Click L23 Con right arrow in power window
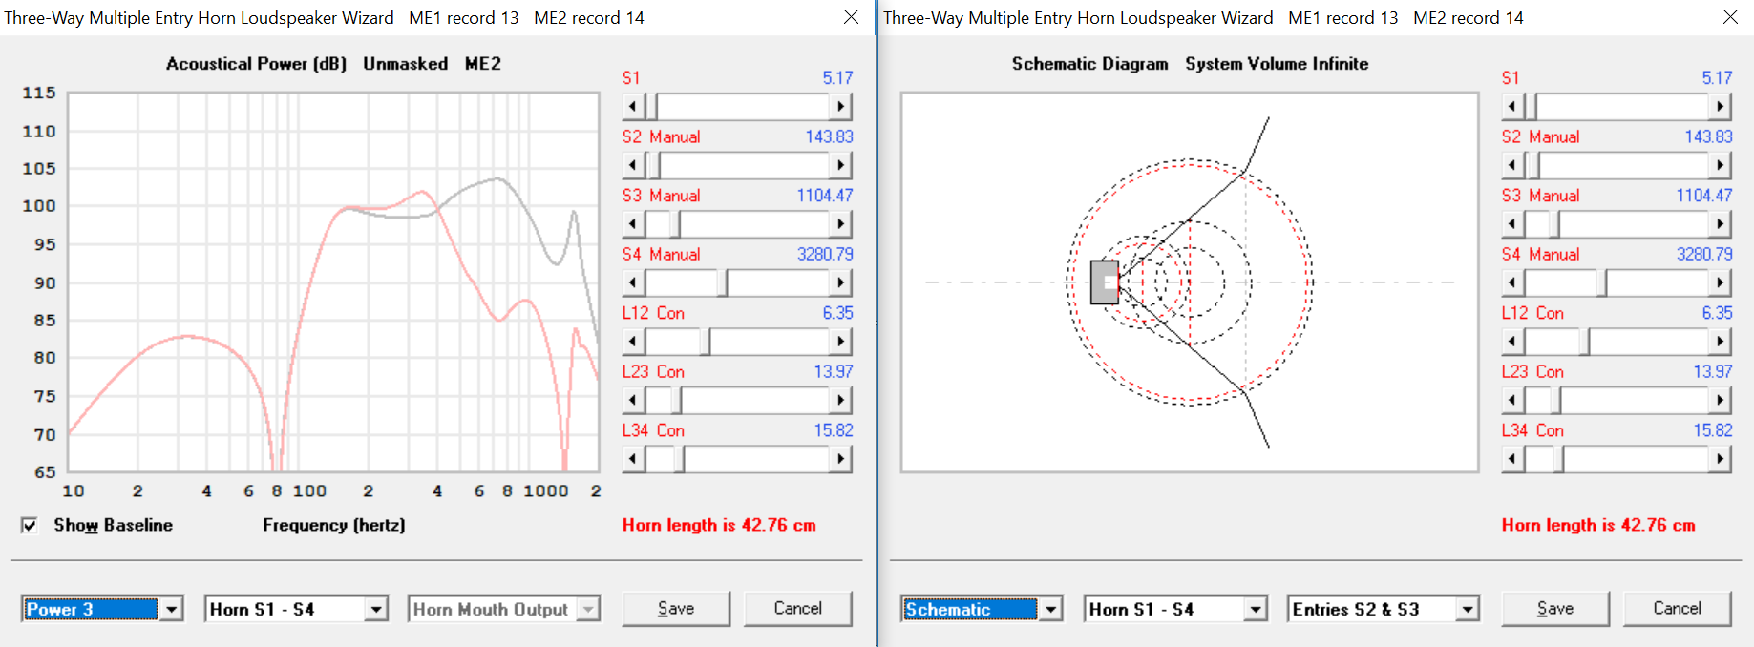This screenshot has height=647, width=1754. click(840, 400)
